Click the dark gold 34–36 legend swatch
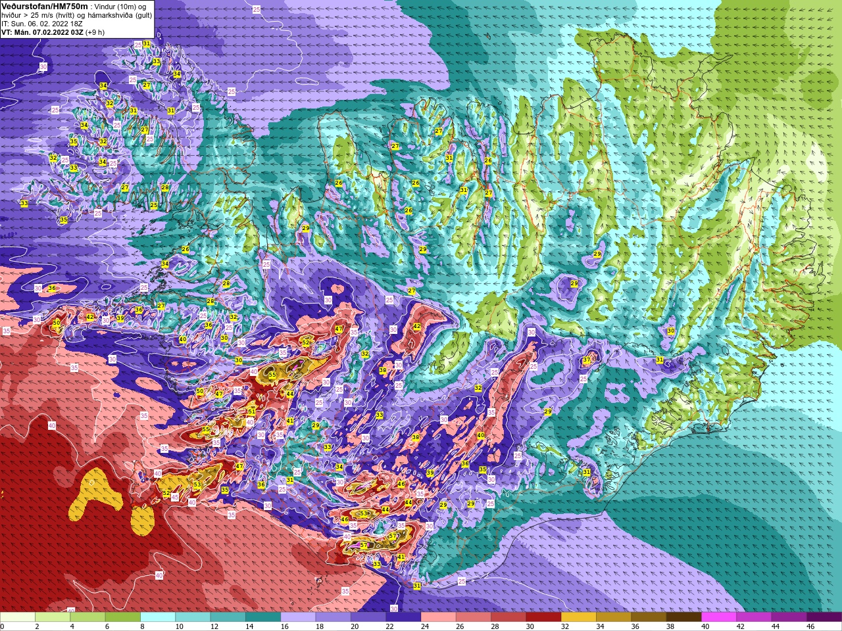 pyautogui.click(x=614, y=617)
